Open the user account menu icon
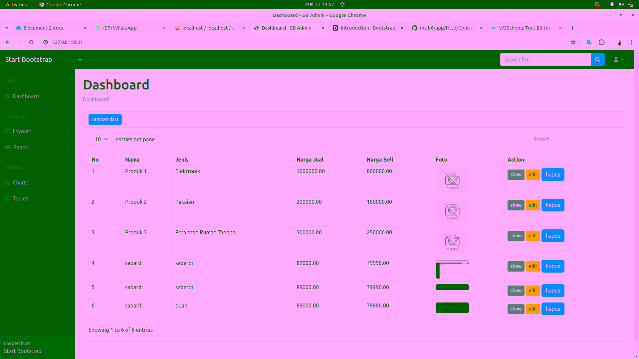This screenshot has width=639, height=359. coord(617,60)
